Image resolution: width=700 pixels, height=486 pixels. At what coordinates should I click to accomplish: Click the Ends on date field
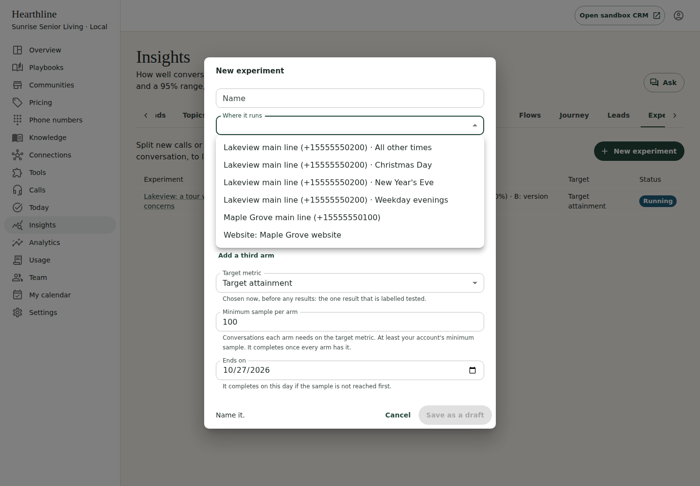350,370
